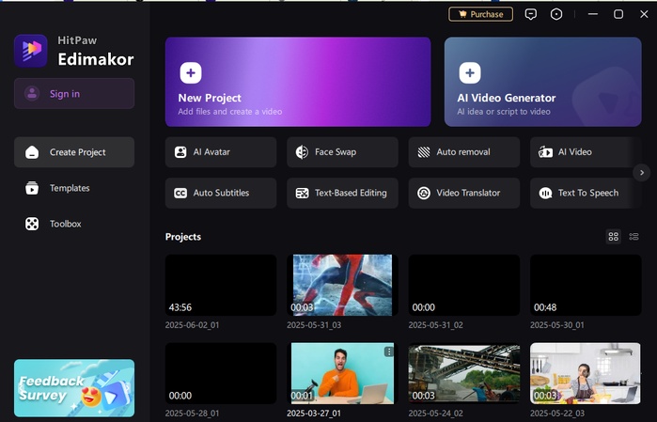Open the orange sweater man project thumbnail
This screenshot has height=422, width=657.
(x=342, y=373)
